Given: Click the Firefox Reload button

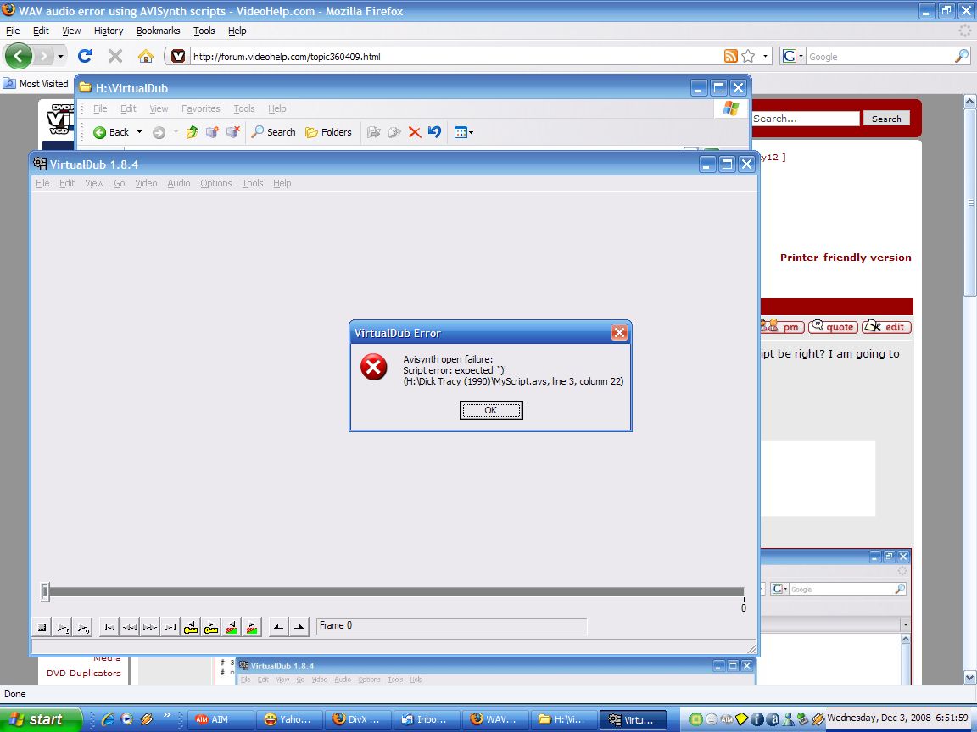Looking at the screenshot, I should pos(85,57).
